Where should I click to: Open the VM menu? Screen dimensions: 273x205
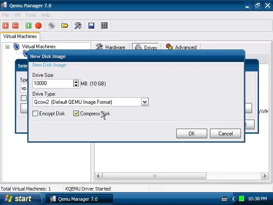[17, 15]
